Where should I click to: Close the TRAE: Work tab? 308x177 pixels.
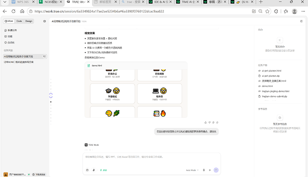point(88,2)
